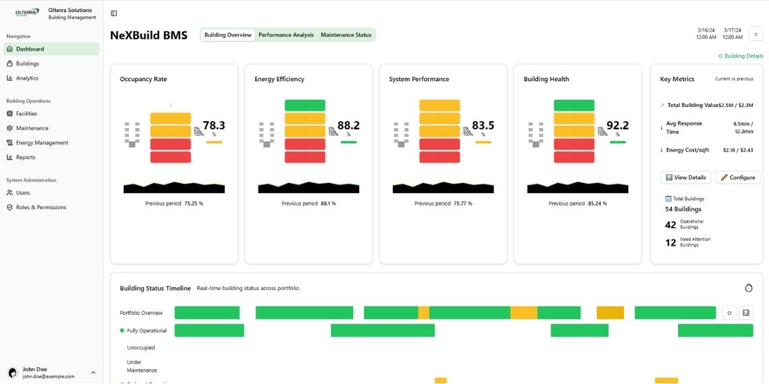Click the bottom red System Performance gauge segment
The width and height of the screenshot is (769, 384).
(x=440, y=157)
